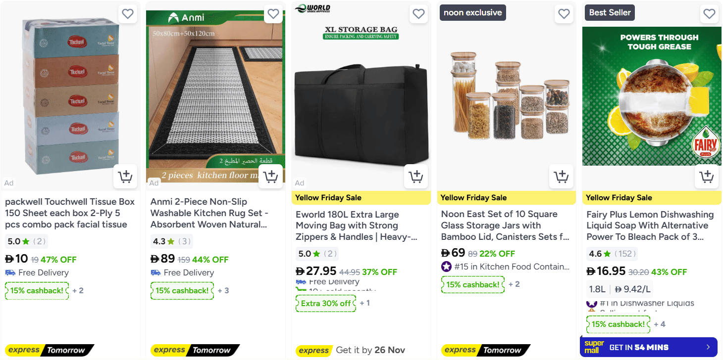
Task: Click Extra 30% off coupon on Eworld bag
Action: click(326, 303)
